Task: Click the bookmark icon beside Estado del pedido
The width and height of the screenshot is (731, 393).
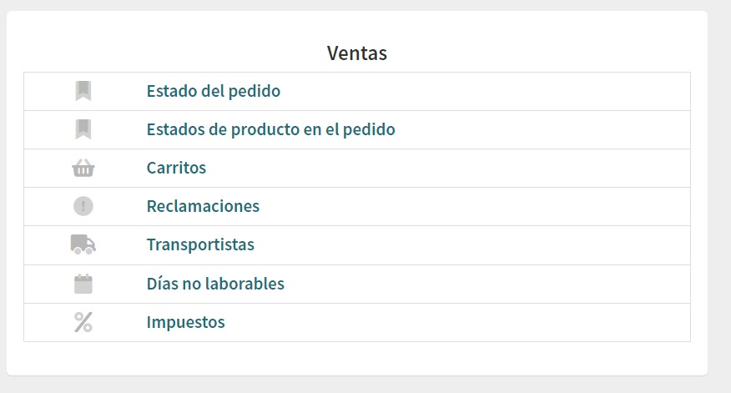Action: (83, 91)
